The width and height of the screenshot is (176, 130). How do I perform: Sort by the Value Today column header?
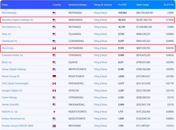(x=143, y=5)
